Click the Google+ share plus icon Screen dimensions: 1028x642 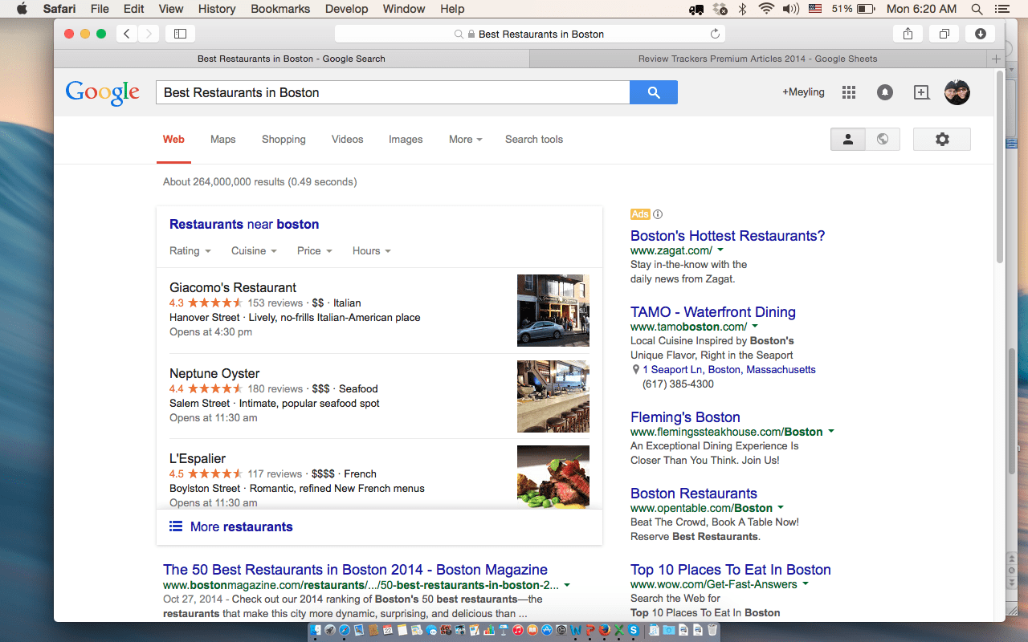click(x=921, y=92)
